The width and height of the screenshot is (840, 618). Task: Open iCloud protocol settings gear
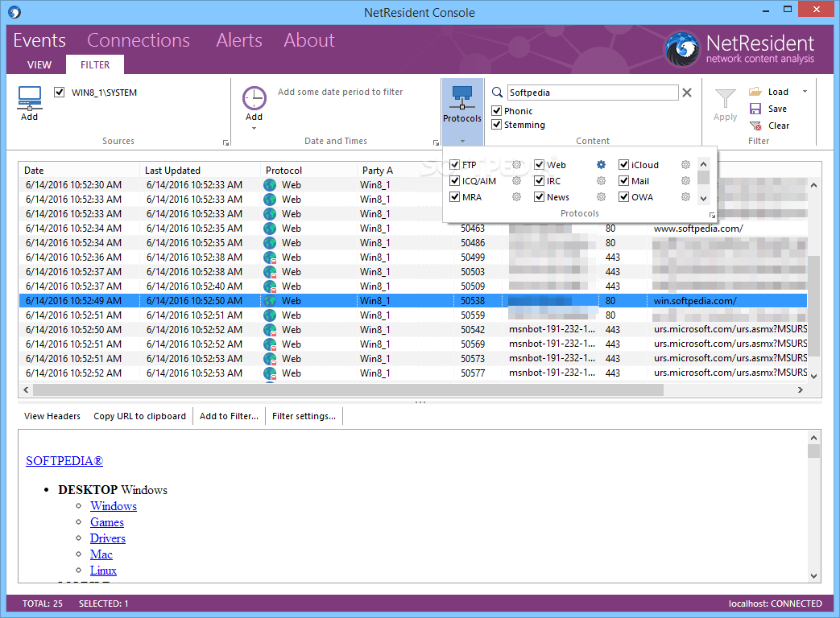[x=685, y=165]
